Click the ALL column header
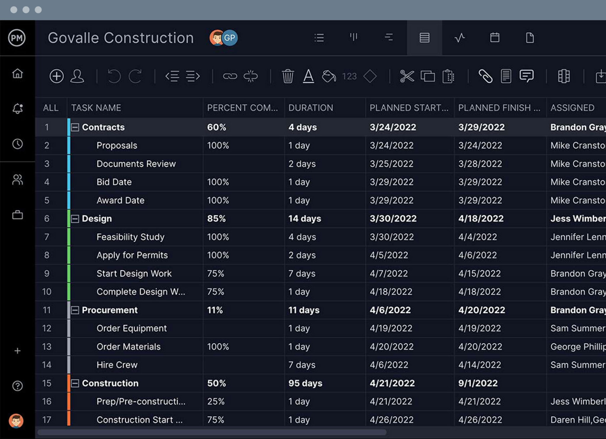606x439 pixels. point(51,108)
